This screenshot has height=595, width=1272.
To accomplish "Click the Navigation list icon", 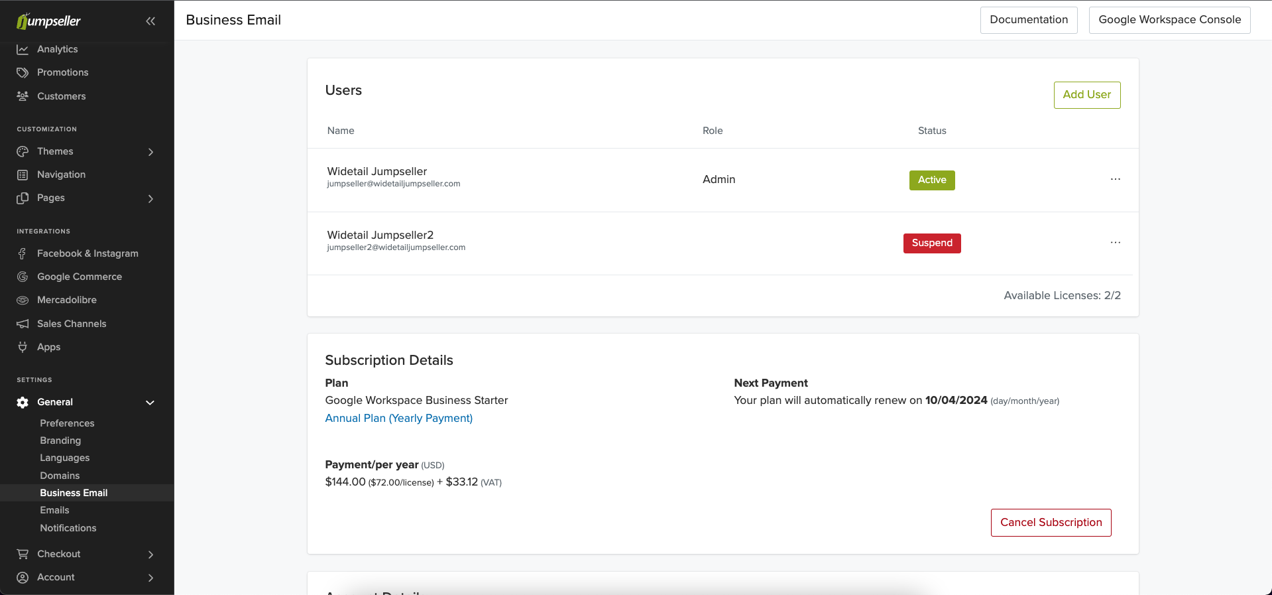I will tap(23, 174).
